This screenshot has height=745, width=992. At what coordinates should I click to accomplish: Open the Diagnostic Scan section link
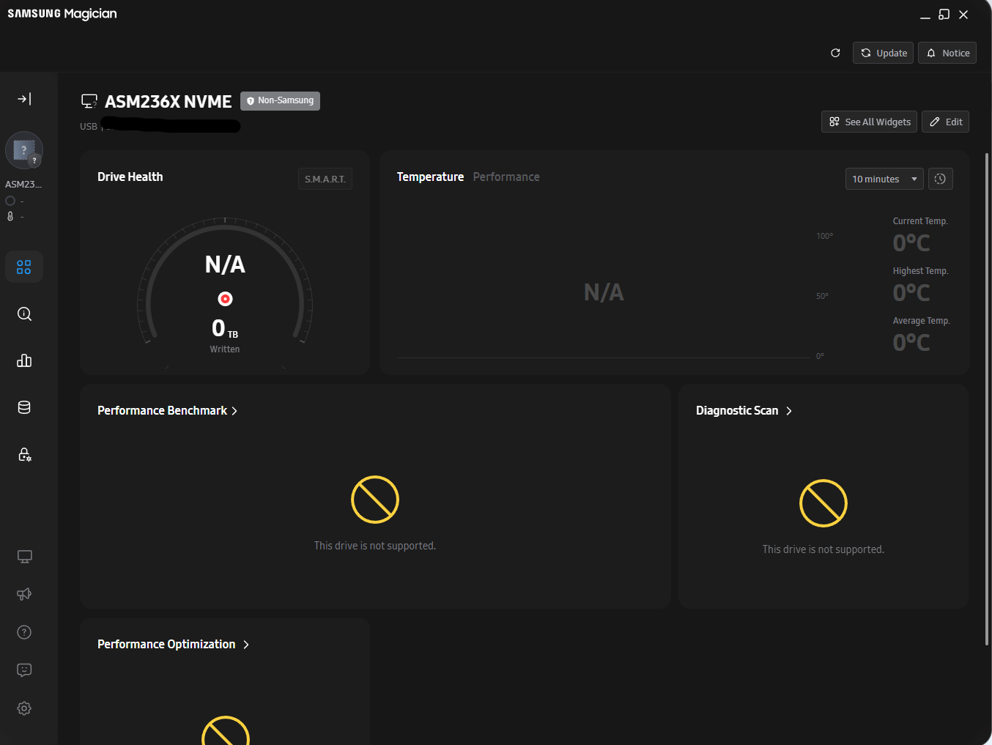click(x=744, y=410)
